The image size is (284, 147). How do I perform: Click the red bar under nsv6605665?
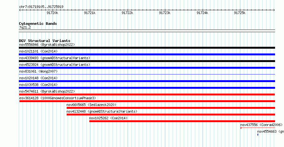tap(171, 108)
